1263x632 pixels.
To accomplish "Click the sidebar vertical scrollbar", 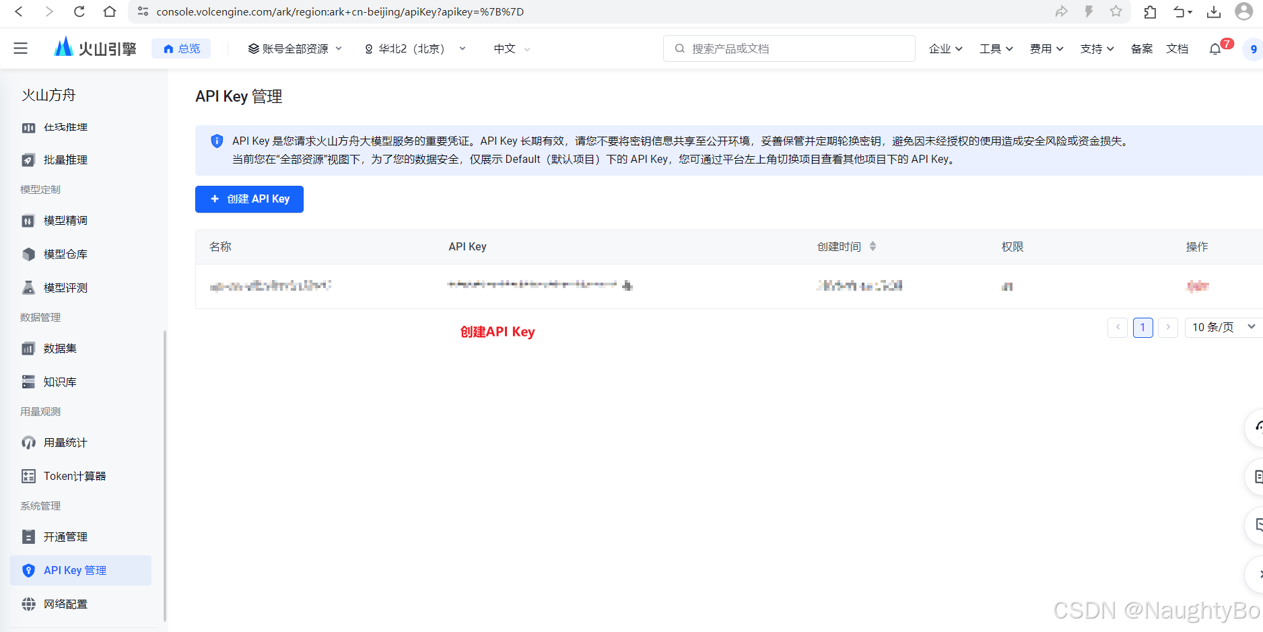I will [x=165, y=475].
